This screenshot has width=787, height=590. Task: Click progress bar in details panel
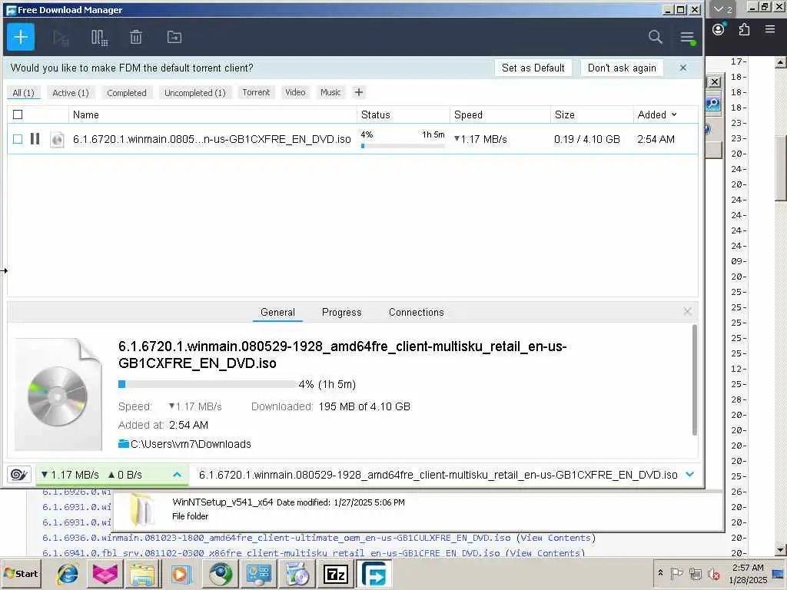click(x=208, y=384)
